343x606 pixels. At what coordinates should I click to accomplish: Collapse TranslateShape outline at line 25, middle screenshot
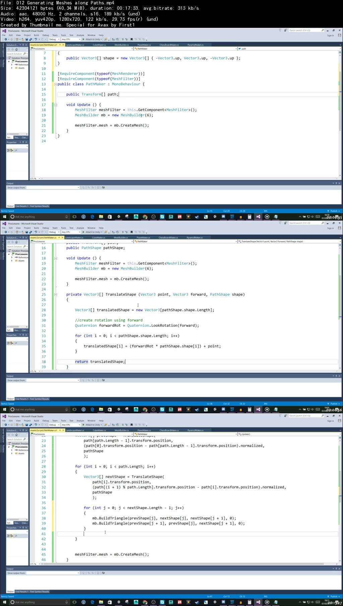click(56, 295)
